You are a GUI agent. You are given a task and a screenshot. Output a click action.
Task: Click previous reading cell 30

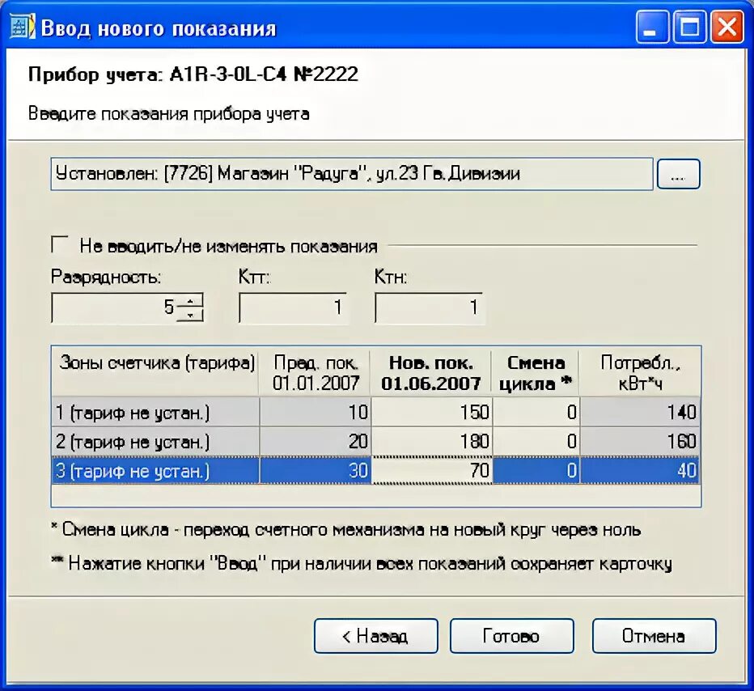coord(315,470)
